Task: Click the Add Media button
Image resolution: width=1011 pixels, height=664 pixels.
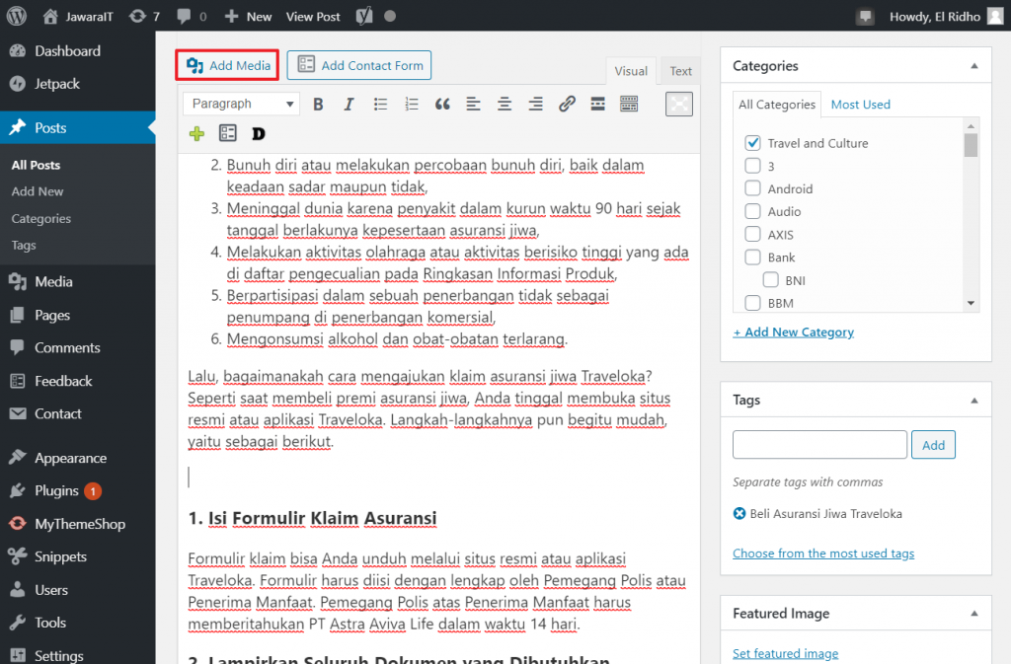Action: [x=226, y=65]
